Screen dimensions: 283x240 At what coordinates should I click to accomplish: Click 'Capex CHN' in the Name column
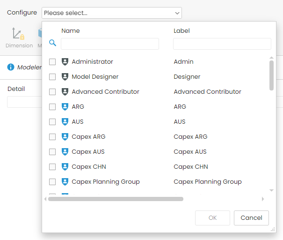pyautogui.click(x=89, y=167)
